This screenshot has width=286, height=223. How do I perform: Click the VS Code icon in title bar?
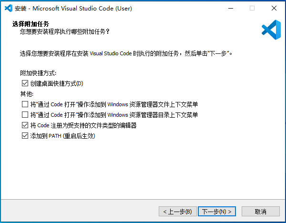coord(9,8)
